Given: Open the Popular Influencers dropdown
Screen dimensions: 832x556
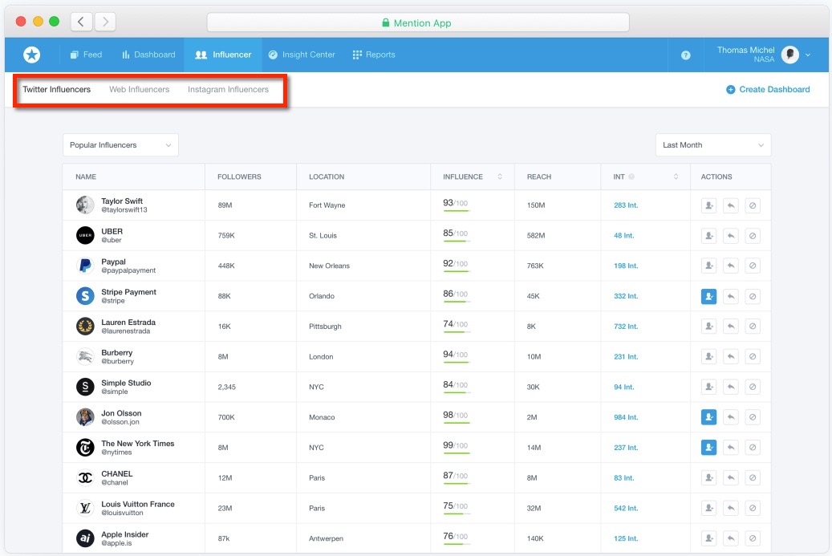Looking at the screenshot, I should coord(120,145).
